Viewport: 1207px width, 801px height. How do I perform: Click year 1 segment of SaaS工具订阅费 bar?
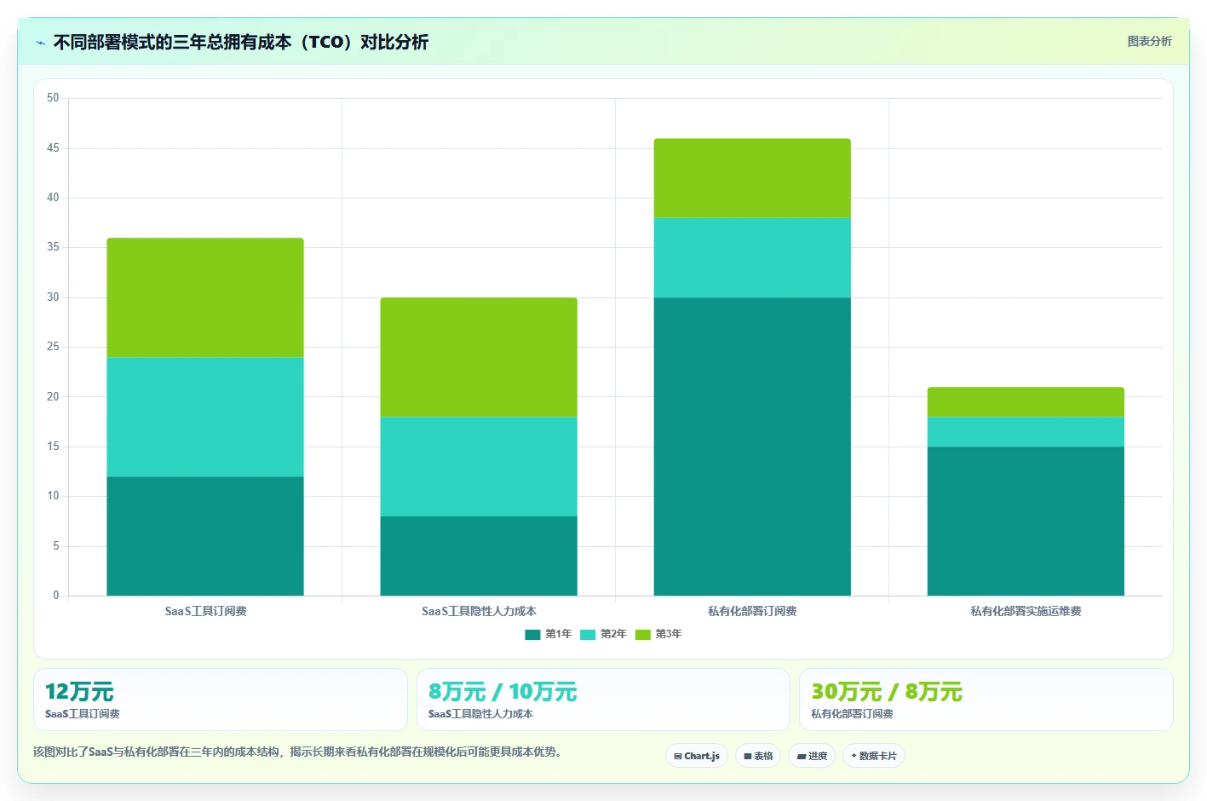click(205, 536)
